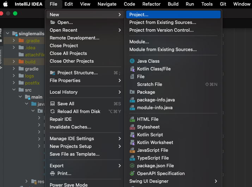This screenshot has width=252, height=187.
Task: Click the Kotlin Script icon
Action: pyautogui.click(x=132, y=135)
